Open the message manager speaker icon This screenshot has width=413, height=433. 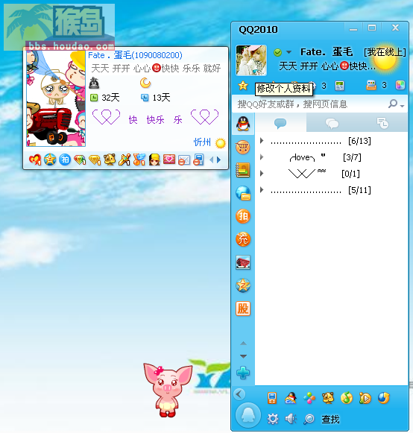click(x=291, y=419)
